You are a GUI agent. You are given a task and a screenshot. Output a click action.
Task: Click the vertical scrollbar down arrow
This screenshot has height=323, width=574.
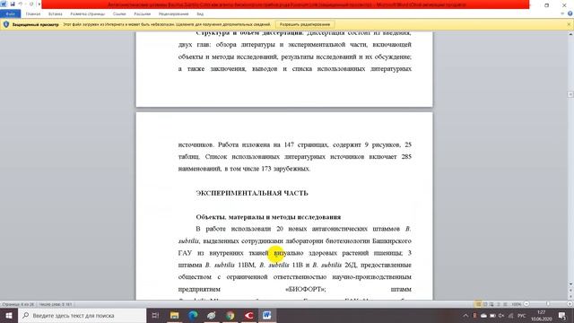click(570, 284)
